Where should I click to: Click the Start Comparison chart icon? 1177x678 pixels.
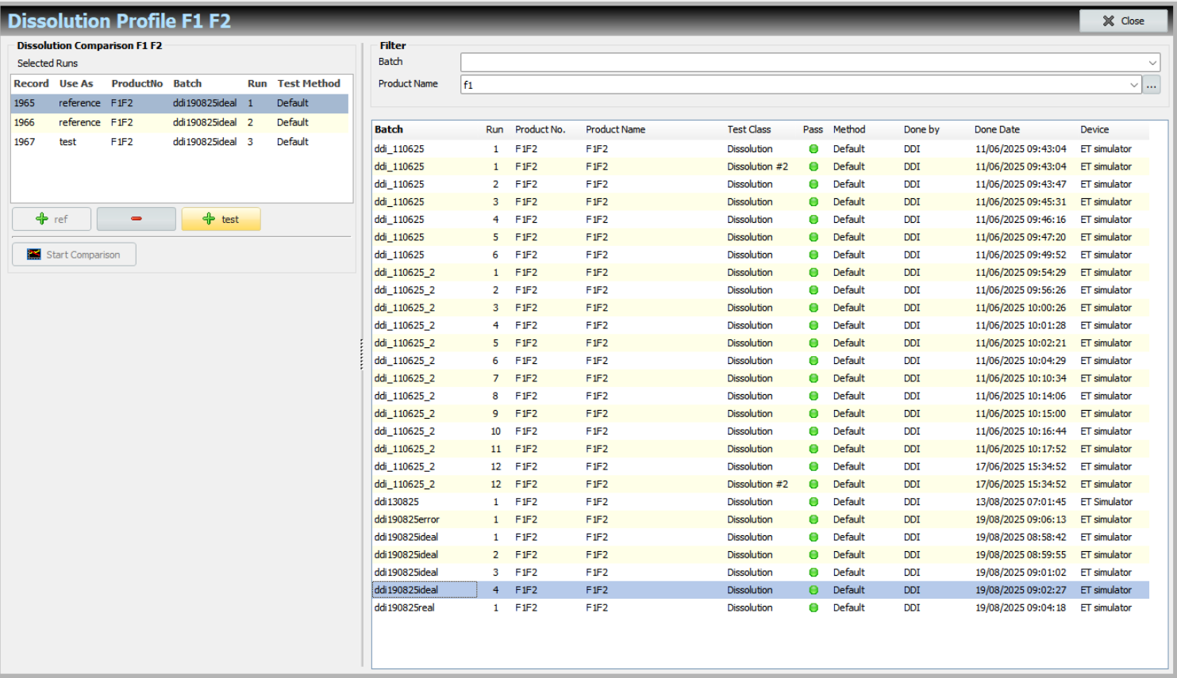pyautogui.click(x=34, y=255)
